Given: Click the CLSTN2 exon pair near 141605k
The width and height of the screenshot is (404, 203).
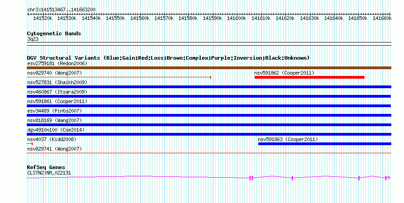Looking at the screenshot, I should click(x=251, y=178).
